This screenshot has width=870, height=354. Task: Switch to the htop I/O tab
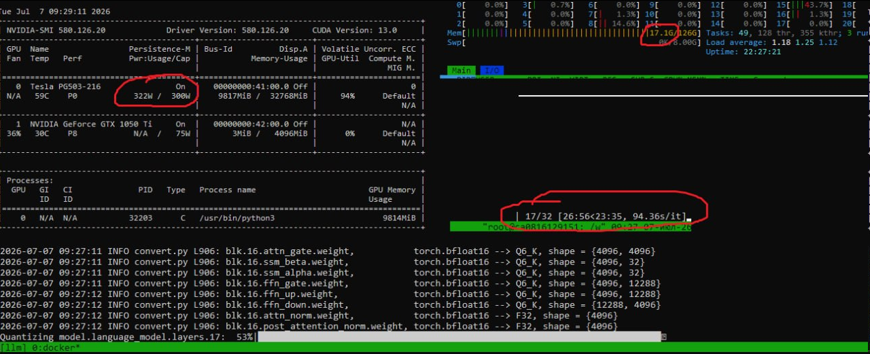(x=492, y=71)
